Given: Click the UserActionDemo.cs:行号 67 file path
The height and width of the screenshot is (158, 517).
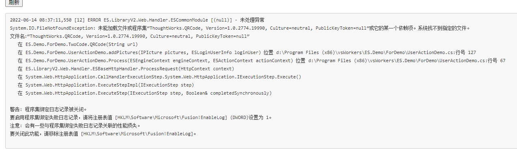Looking at the screenshot, I should [x=407, y=61].
